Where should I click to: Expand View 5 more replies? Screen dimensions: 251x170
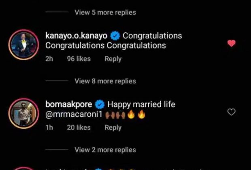105,12
